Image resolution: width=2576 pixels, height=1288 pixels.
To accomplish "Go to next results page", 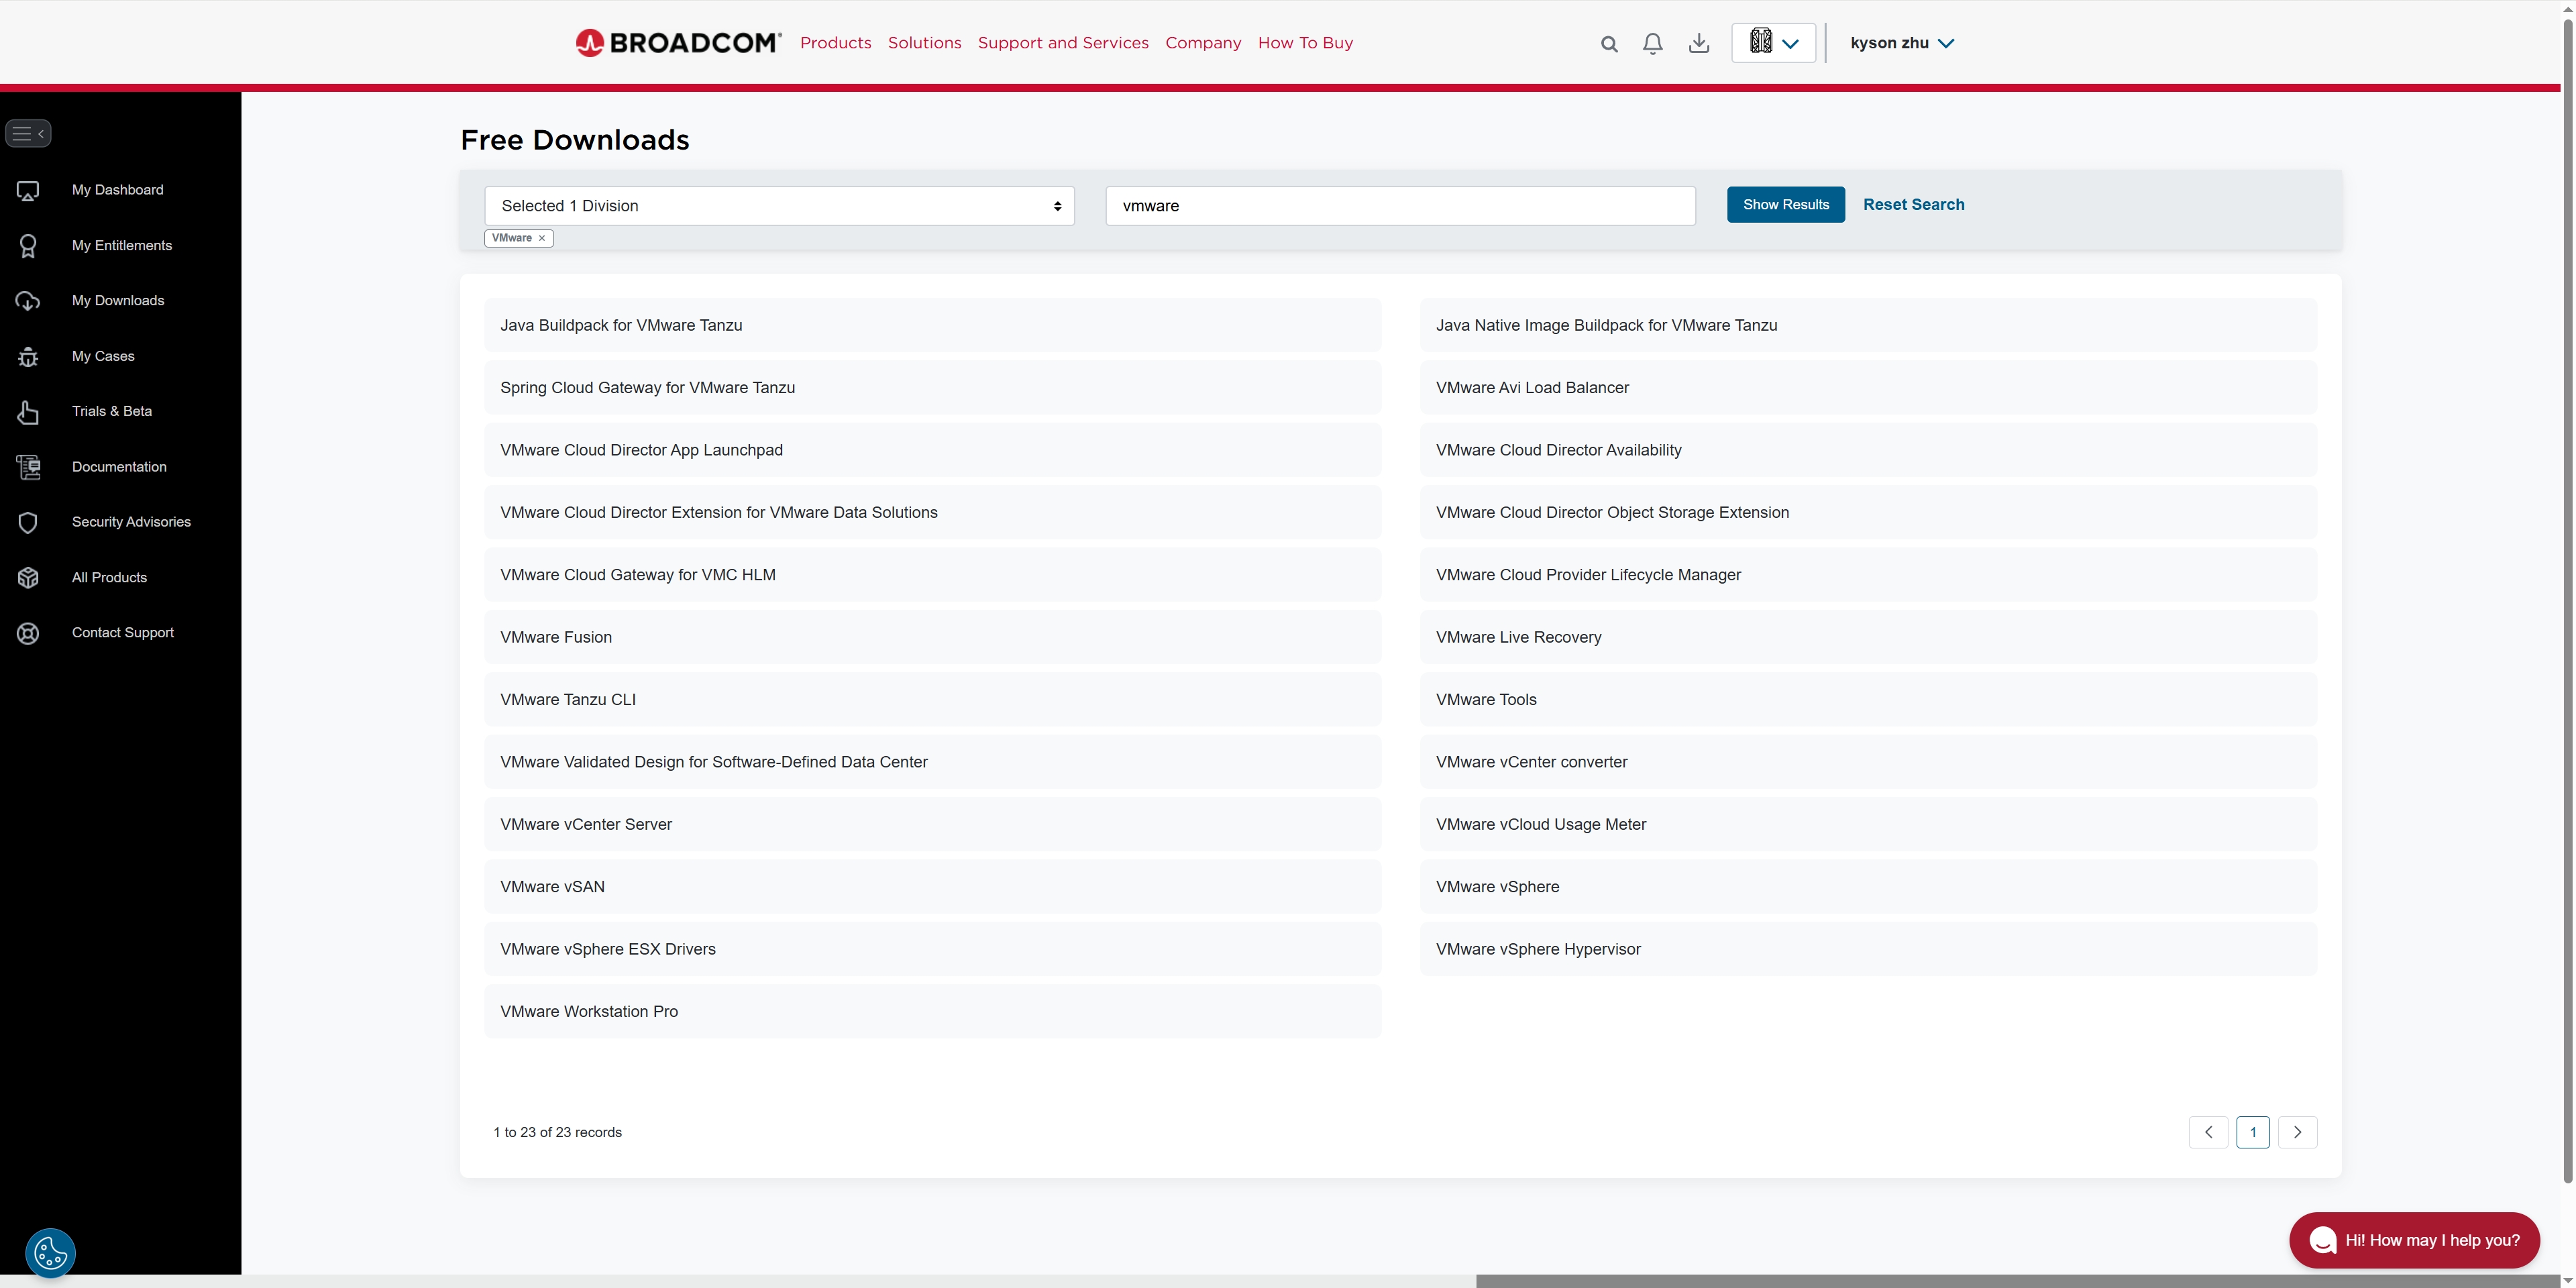I will coord(2297,1132).
